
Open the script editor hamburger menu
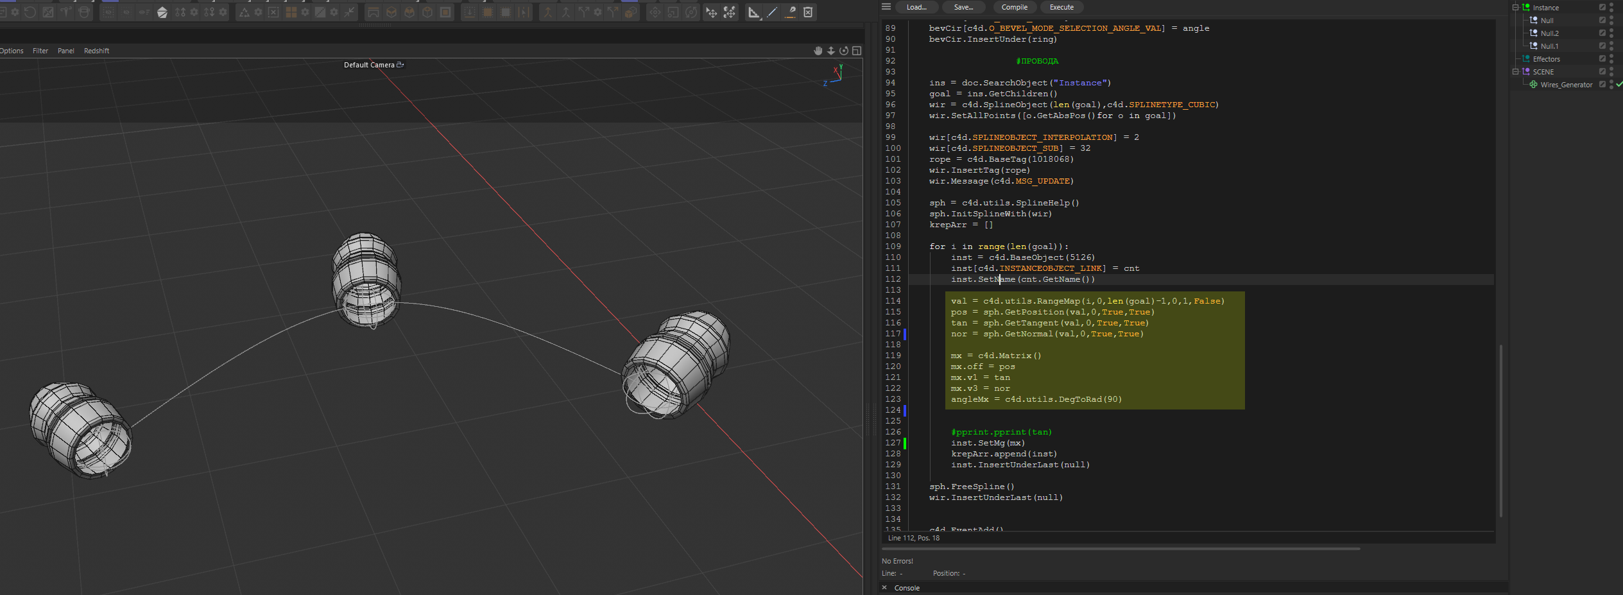(886, 7)
